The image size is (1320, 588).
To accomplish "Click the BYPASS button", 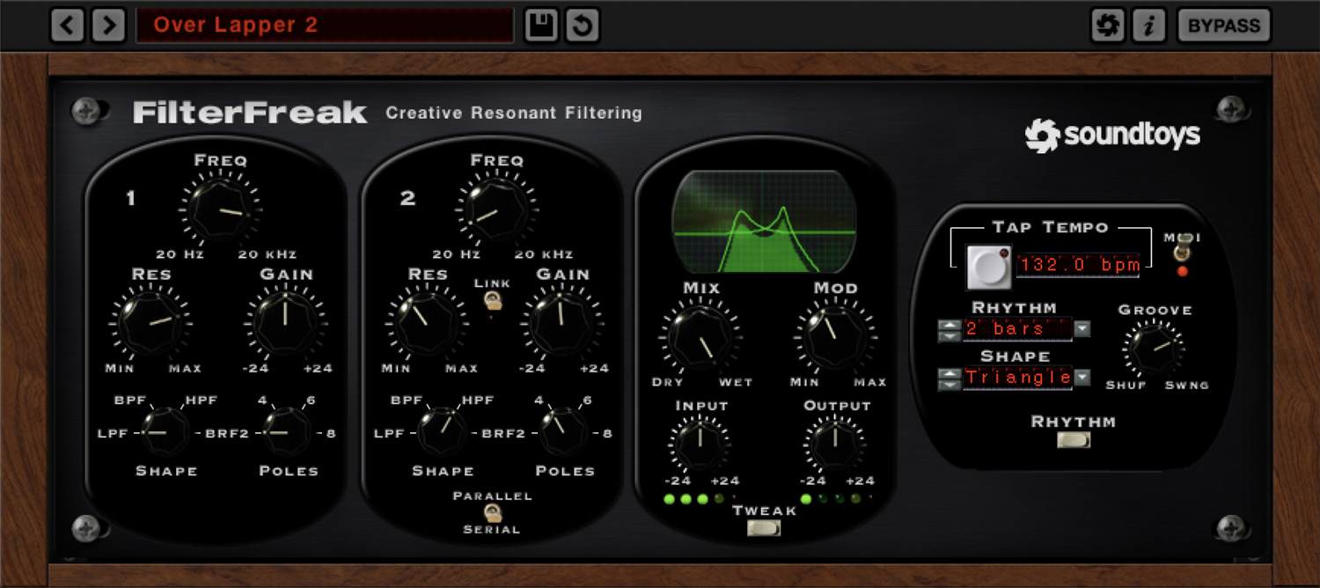I will (1224, 26).
